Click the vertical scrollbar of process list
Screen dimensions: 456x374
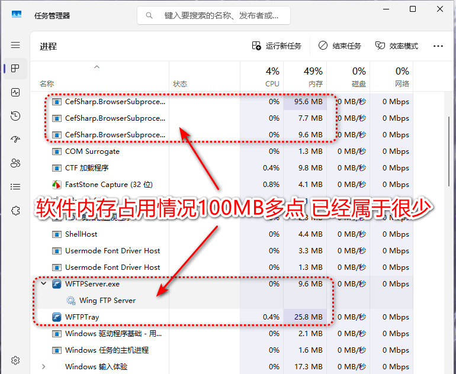point(449,151)
